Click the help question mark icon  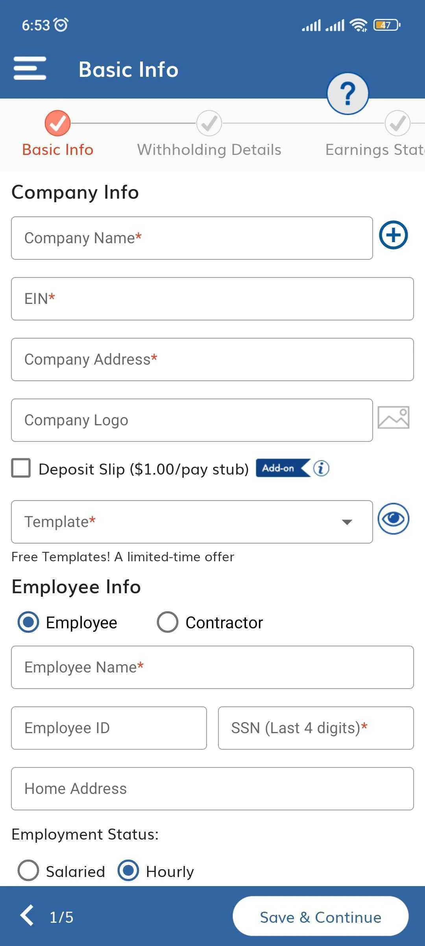348,93
